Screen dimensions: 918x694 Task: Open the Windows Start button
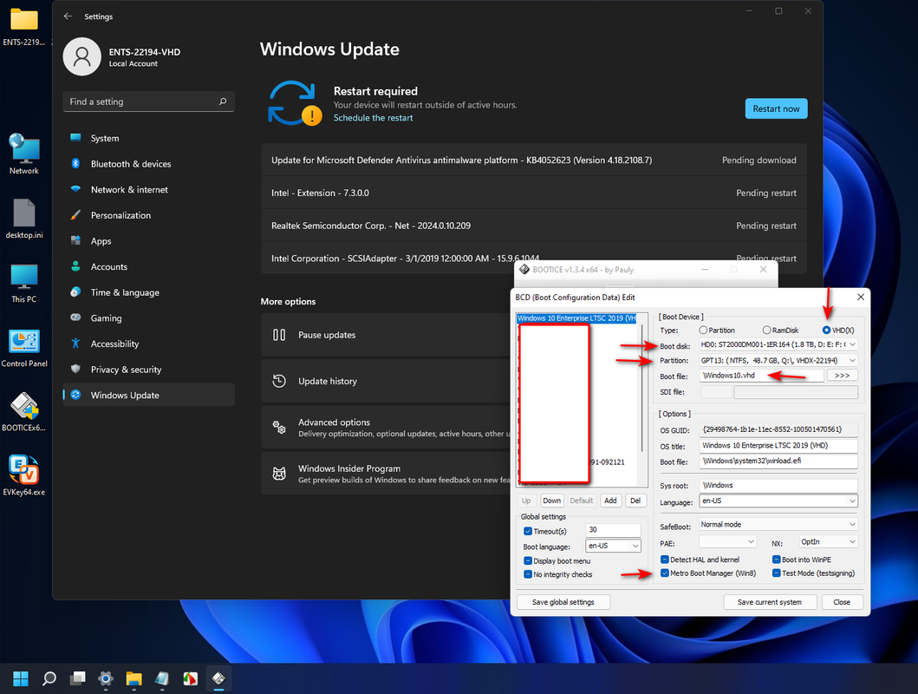click(21, 678)
